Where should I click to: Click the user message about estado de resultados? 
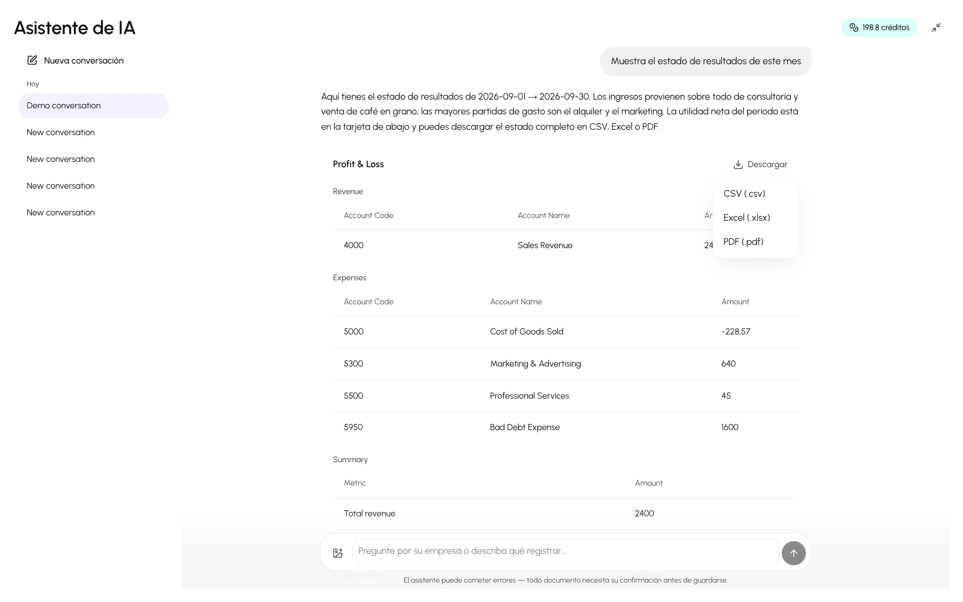click(706, 61)
